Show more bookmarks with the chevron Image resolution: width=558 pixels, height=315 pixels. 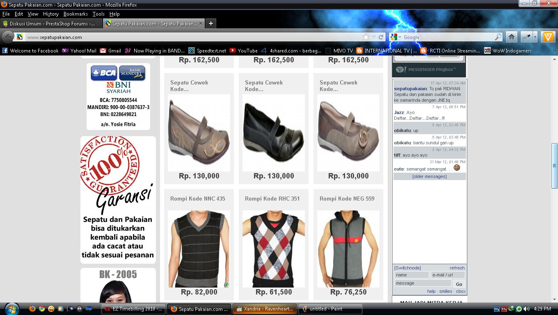[554, 50]
